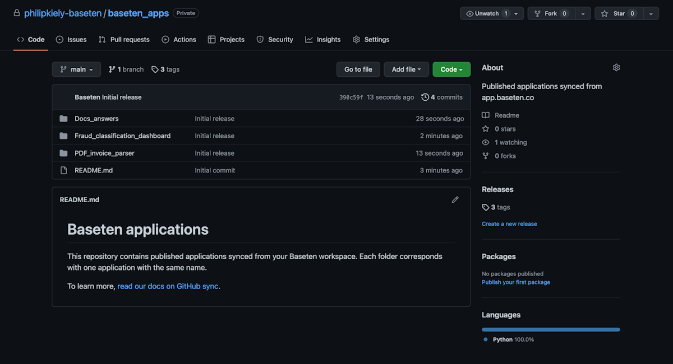The width and height of the screenshot is (673, 364).
Task: Switch to the Issues tab
Action: (x=71, y=40)
